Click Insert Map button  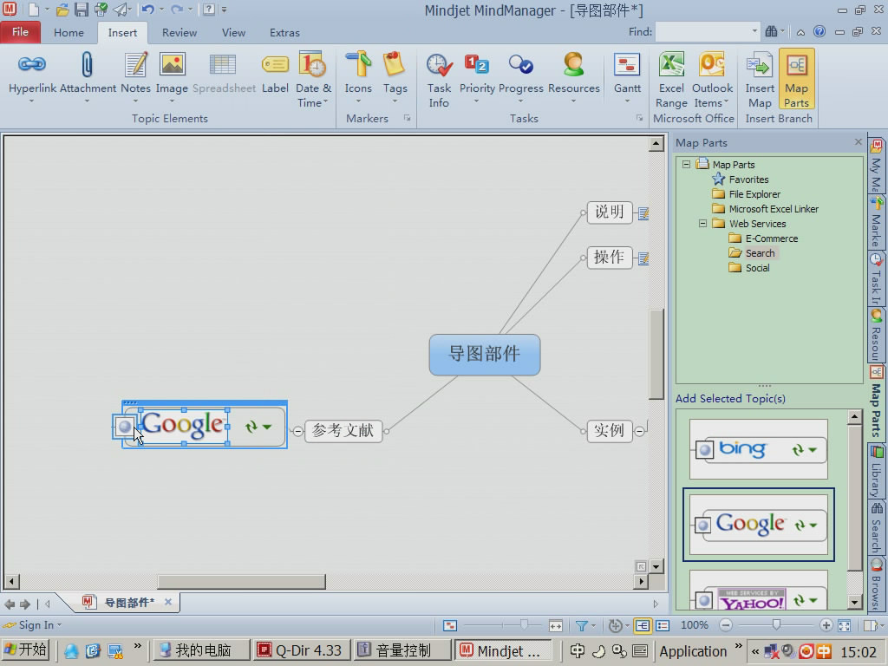(x=760, y=79)
